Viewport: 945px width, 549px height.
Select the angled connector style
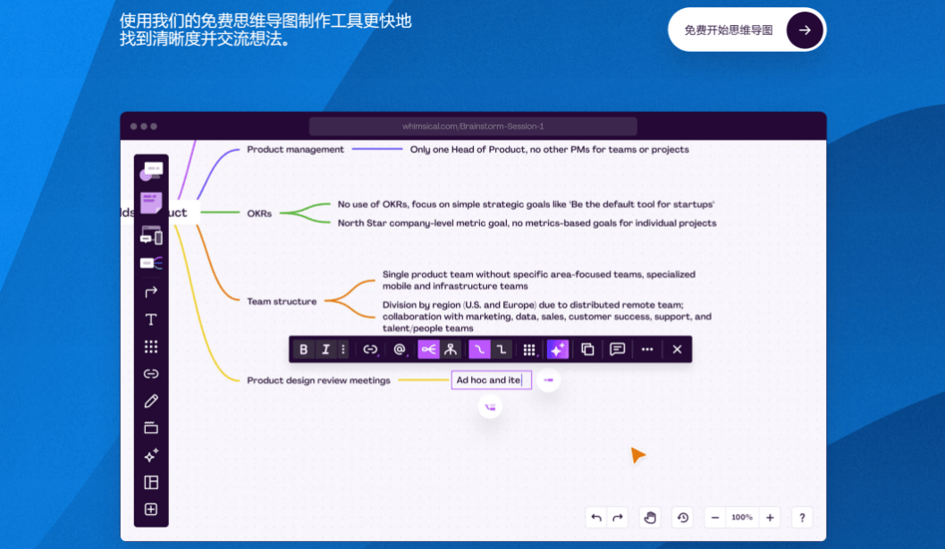pos(501,350)
